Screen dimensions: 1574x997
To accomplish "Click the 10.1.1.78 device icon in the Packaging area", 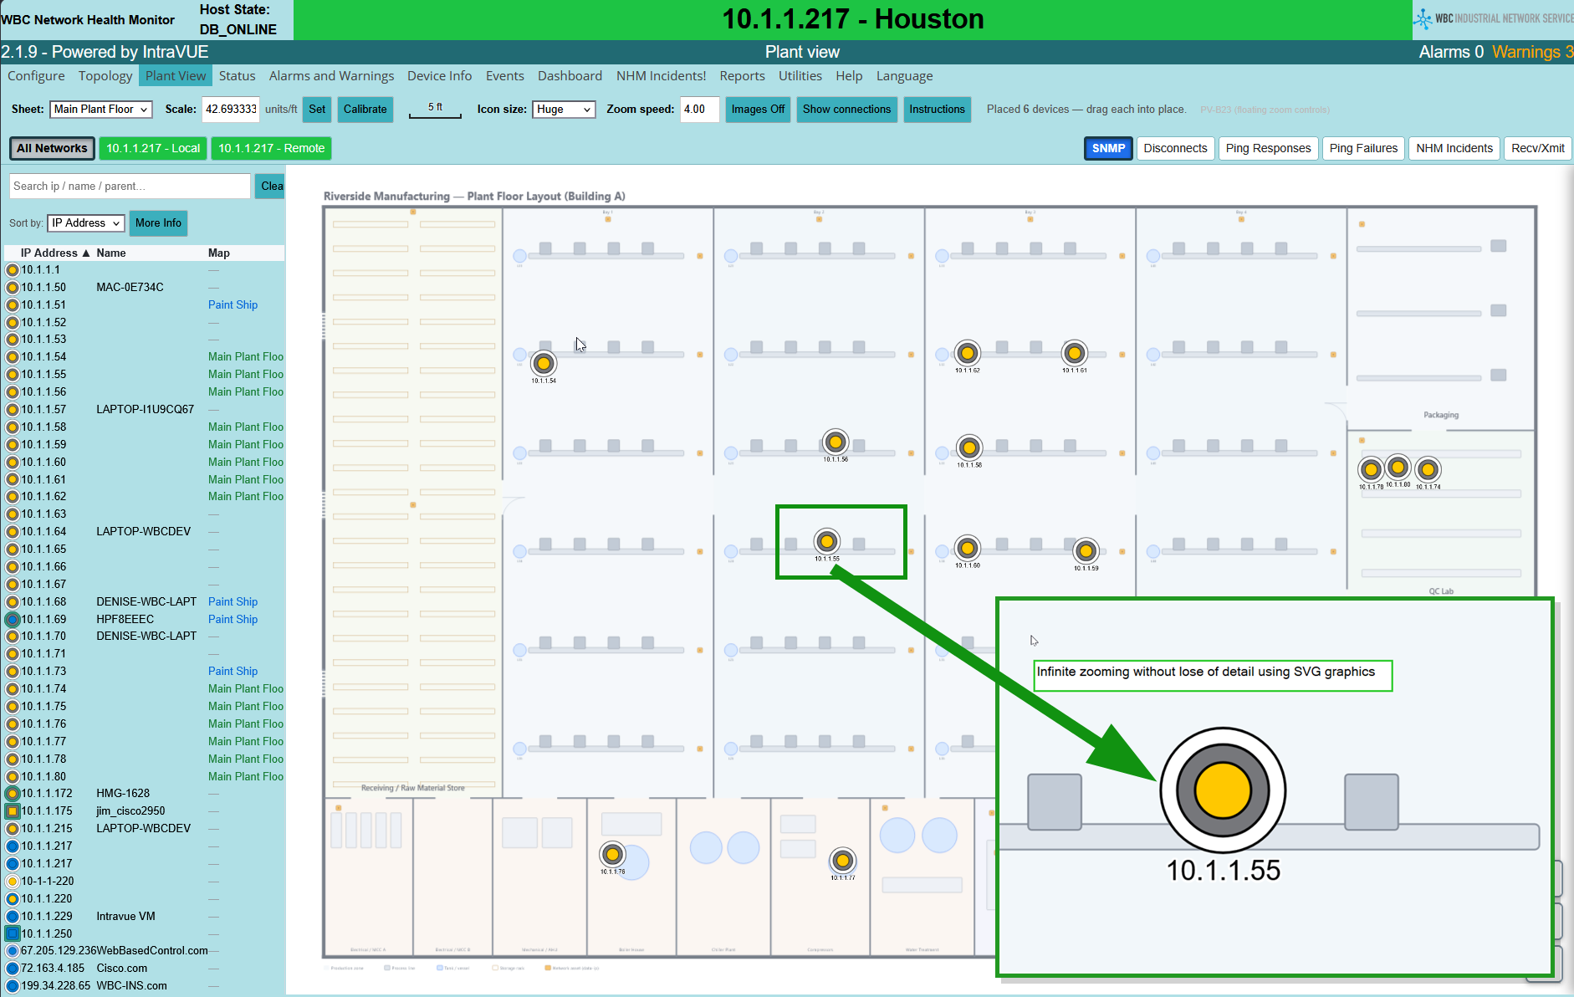I will point(1371,469).
